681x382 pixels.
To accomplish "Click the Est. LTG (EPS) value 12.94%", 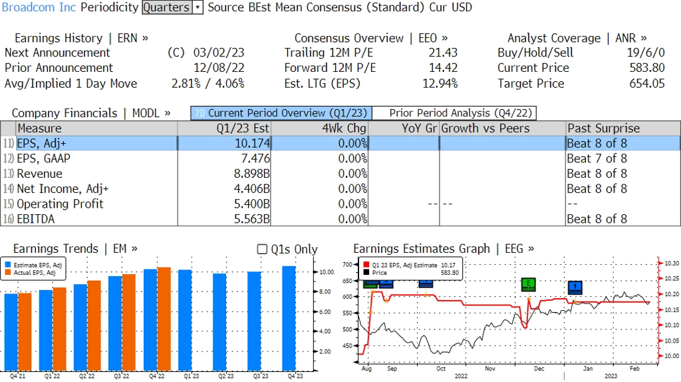I will point(440,83).
